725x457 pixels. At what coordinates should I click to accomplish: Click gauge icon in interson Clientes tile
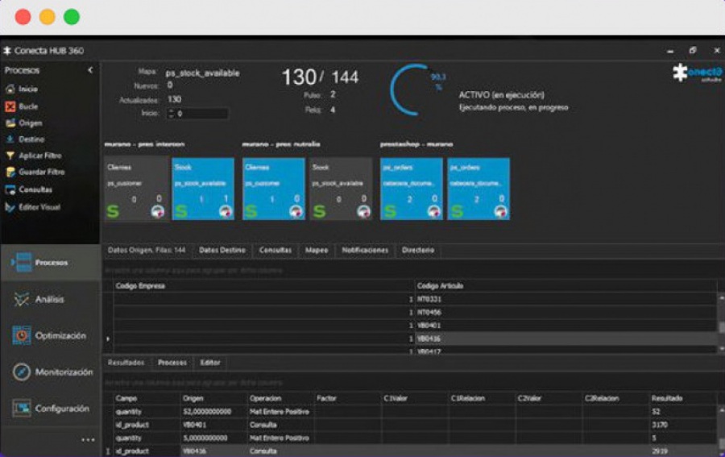point(158,212)
